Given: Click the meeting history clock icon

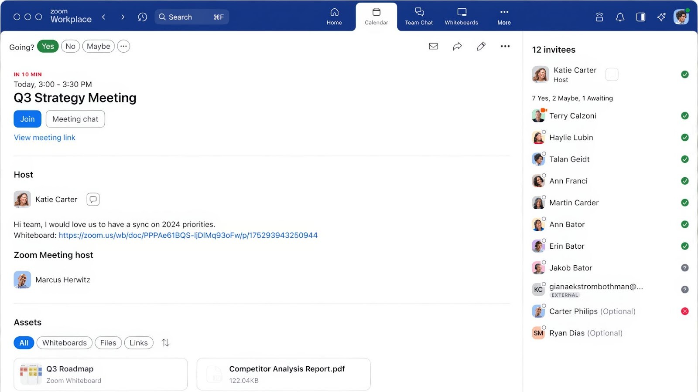Looking at the screenshot, I should click(142, 17).
